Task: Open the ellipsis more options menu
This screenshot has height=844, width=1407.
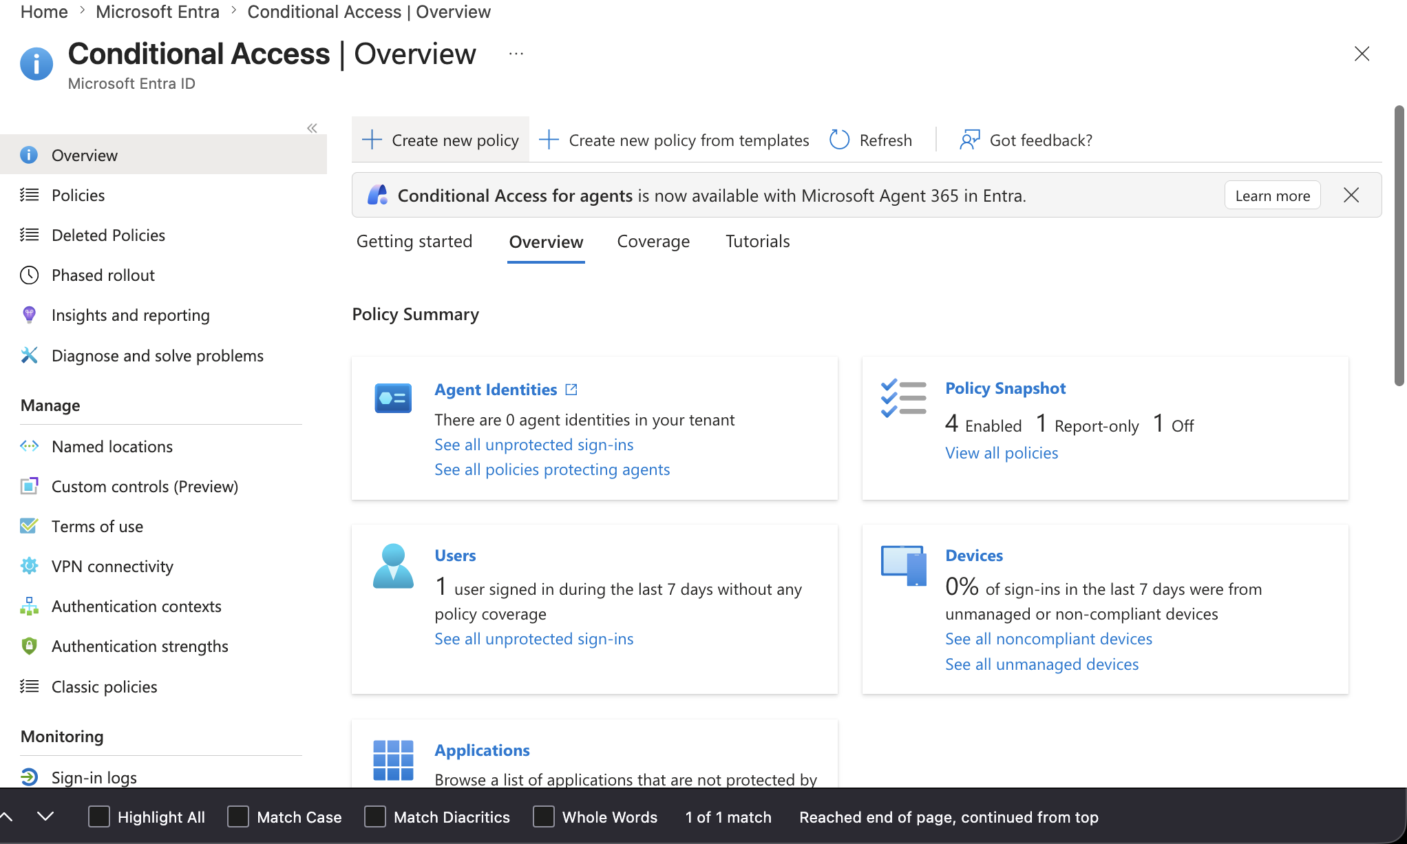Action: coord(516,54)
